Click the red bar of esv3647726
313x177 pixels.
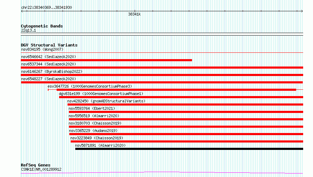pos(176,90)
